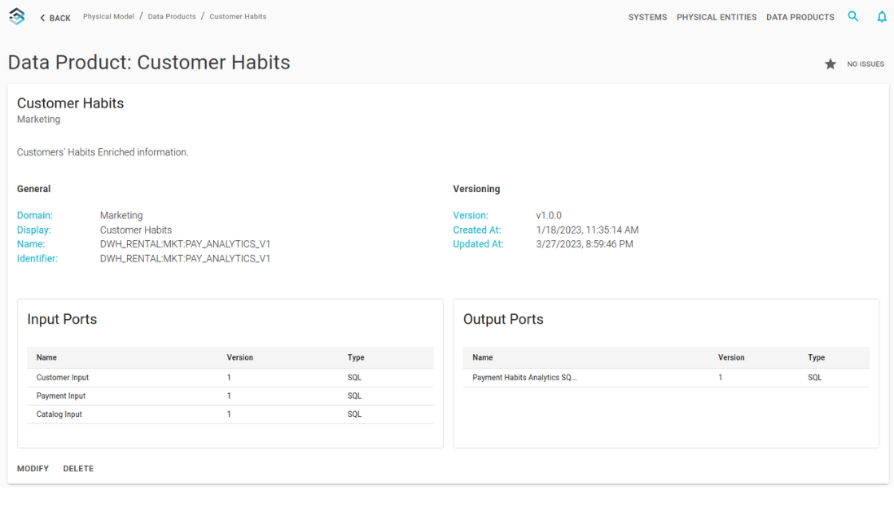Click the MODIFY button
Image resolution: width=894 pixels, height=508 pixels.
(33, 468)
